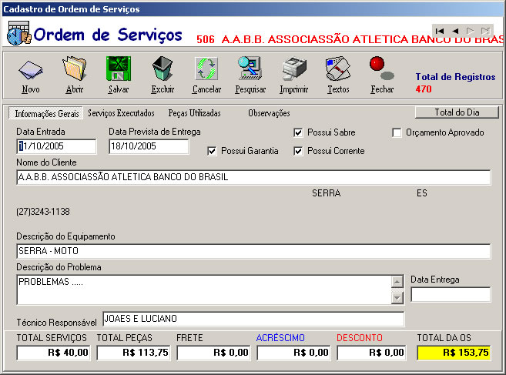Click the Acréscimo value field
Viewport: 506px width, 375px height.
click(x=293, y=353)
